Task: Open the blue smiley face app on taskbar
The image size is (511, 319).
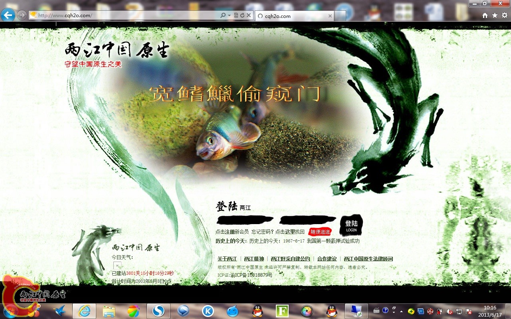Action: coord(232,311)
